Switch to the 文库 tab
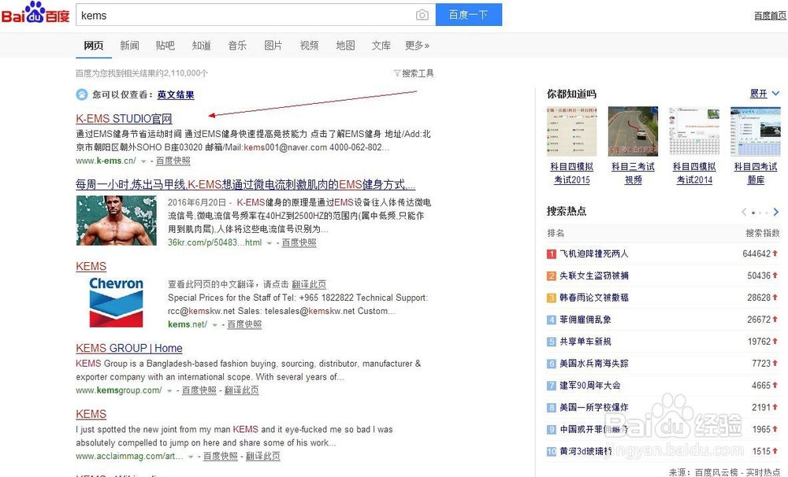Screen dimensions: 788x477 [x=381, y=45]
